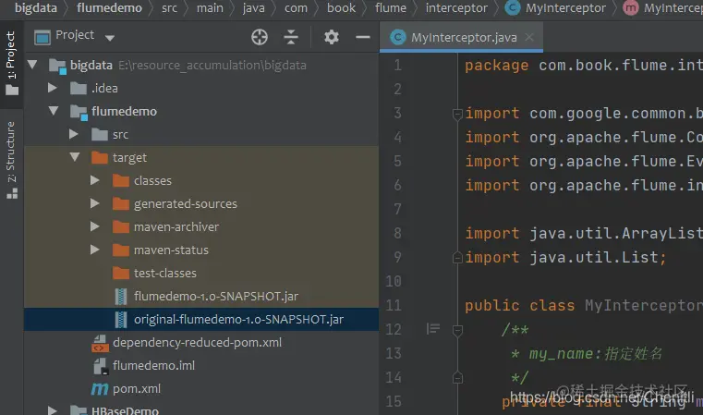This screenshot has height=415, width=703.
Task: Click the interceptor breadcrumb
Action: [x=456, y=8]
